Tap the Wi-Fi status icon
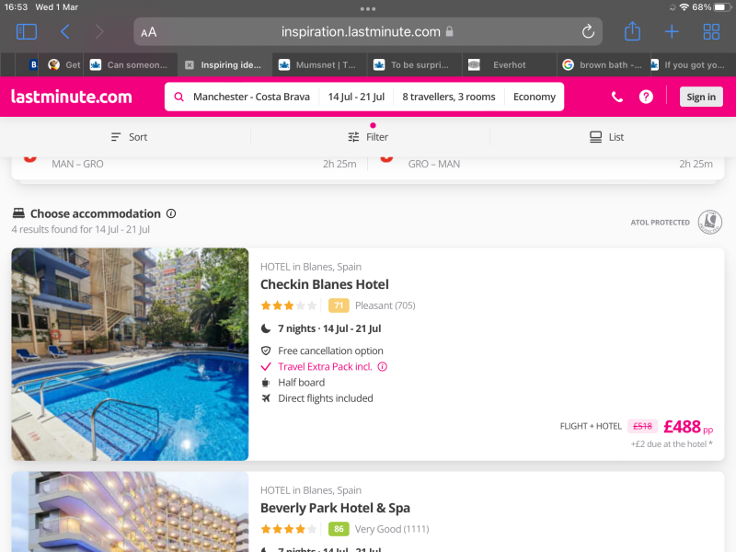 [x=684, y=7]
